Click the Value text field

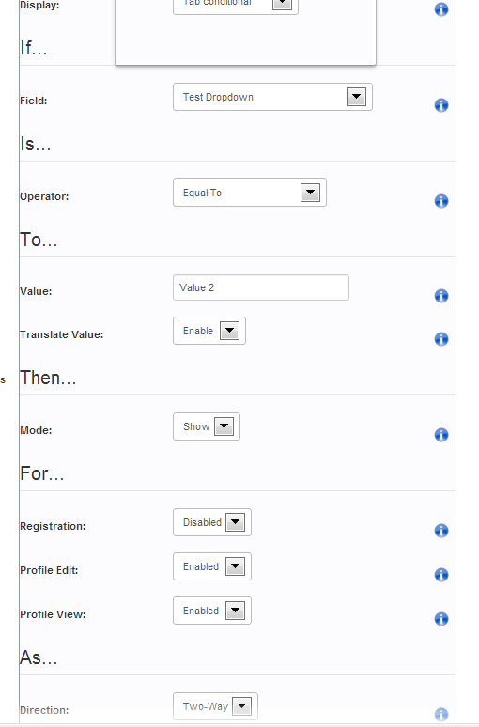tap(261, 287)
